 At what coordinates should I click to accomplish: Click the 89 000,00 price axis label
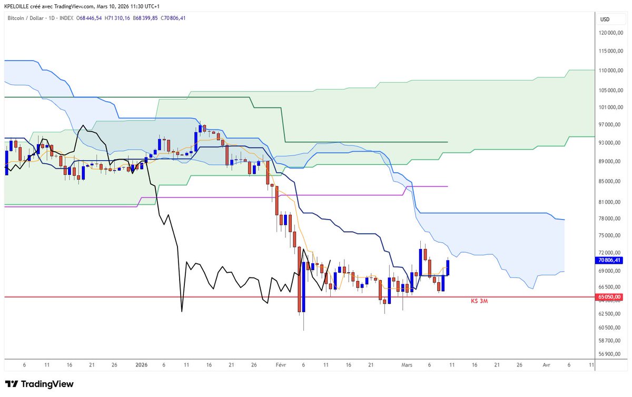(x=610, y=162)
